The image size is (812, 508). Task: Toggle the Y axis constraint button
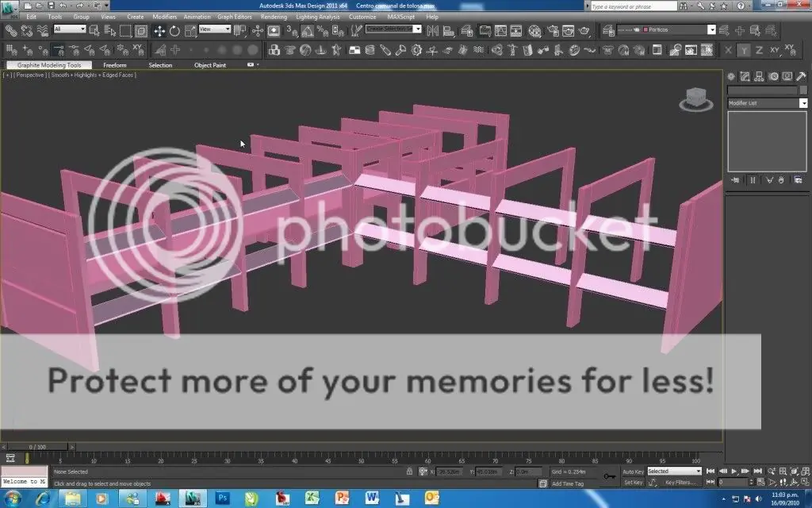click(745, 49)
